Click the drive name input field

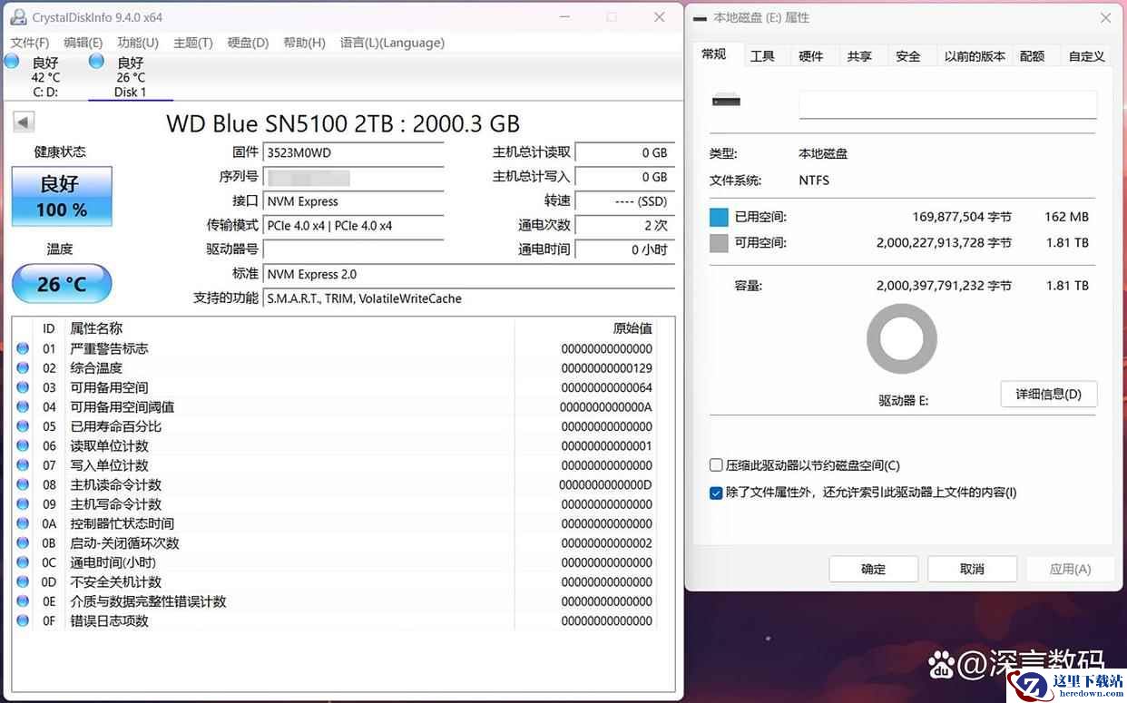tap(947, 104)
